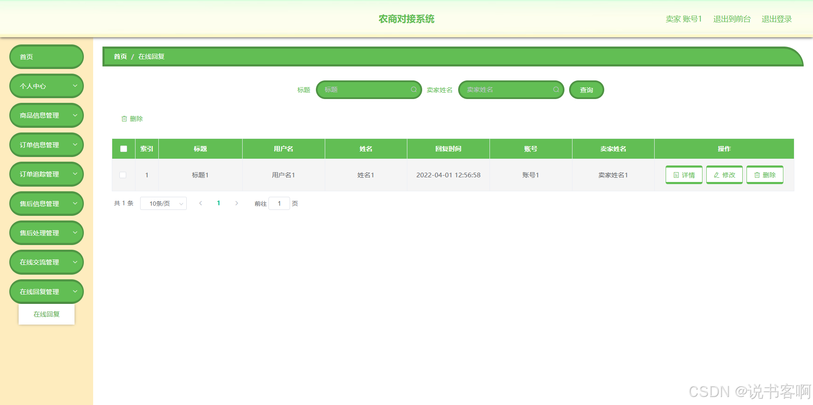Focus the 标题 search input
Screen dimensions: 813x405
(369, 90)
